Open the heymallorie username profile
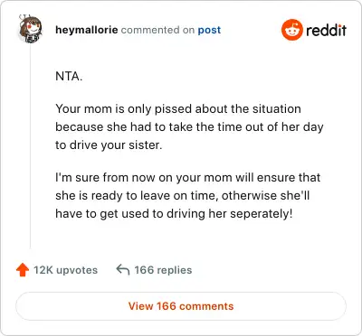The image size is (362, 336). click(x=87, y=30)
